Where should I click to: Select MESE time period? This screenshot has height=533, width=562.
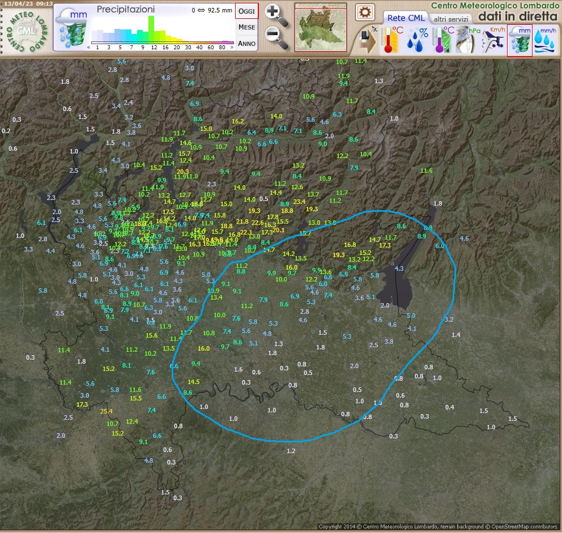(246, 27)
